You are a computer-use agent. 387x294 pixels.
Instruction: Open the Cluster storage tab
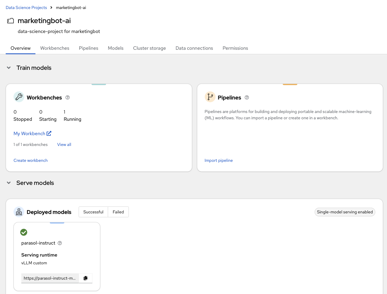pos(150,48)
